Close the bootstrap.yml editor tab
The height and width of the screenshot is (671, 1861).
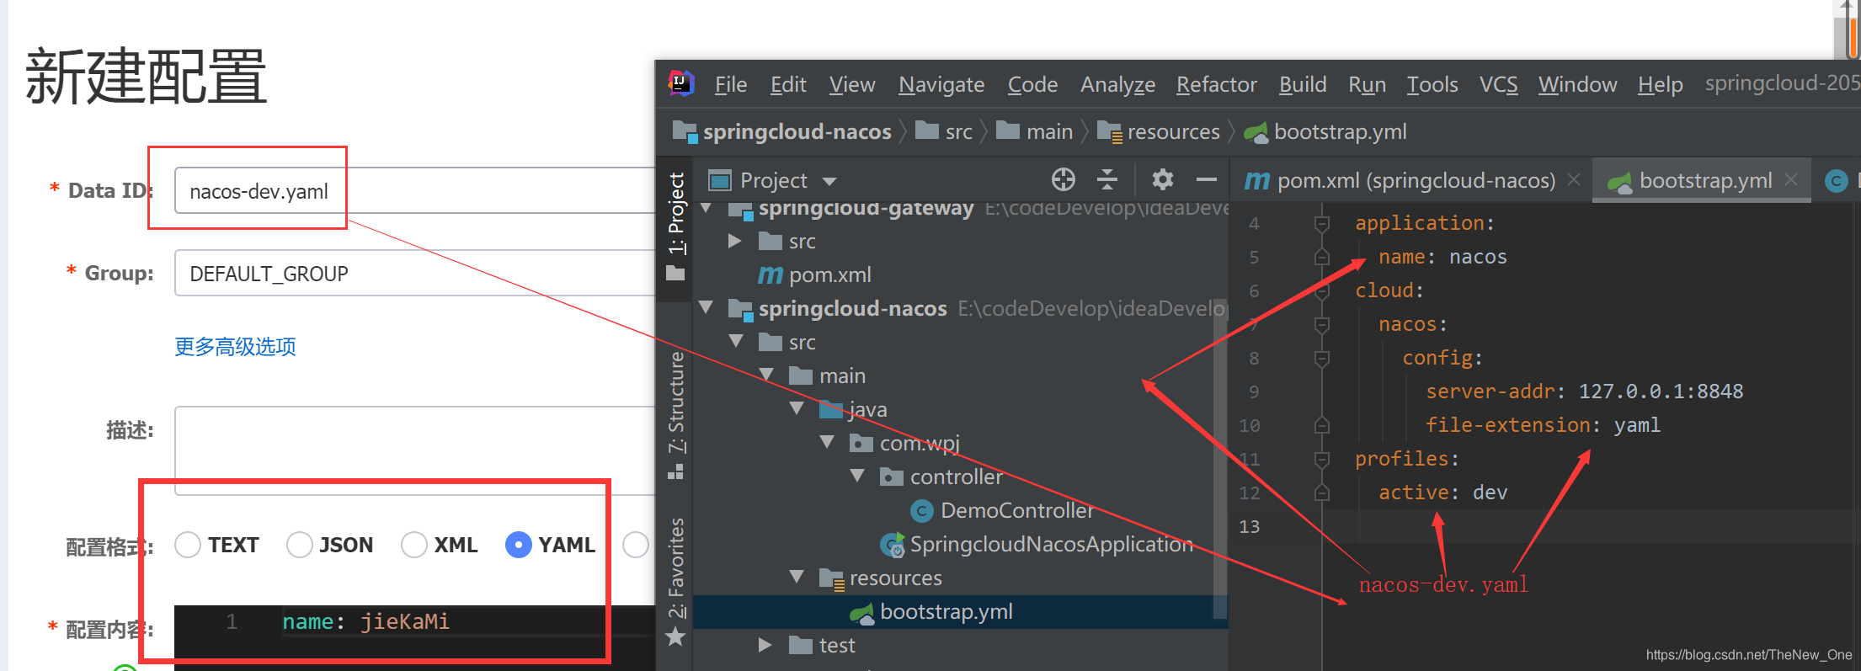pyautogui.click(x=1791, y=179)
